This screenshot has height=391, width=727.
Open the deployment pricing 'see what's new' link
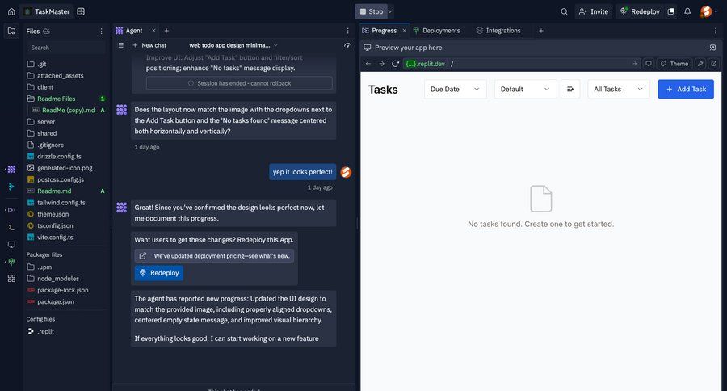point(214,255)
